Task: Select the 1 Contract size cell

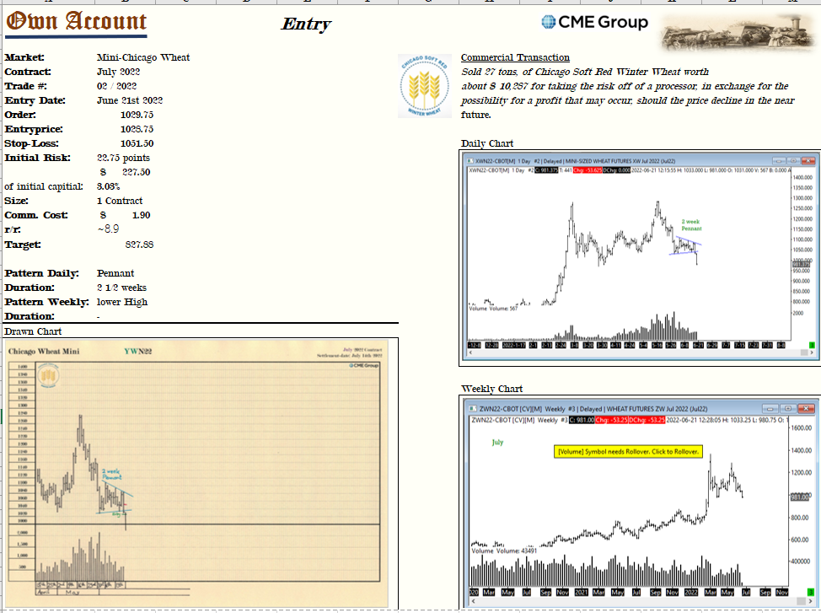Action: pos(120,201)
